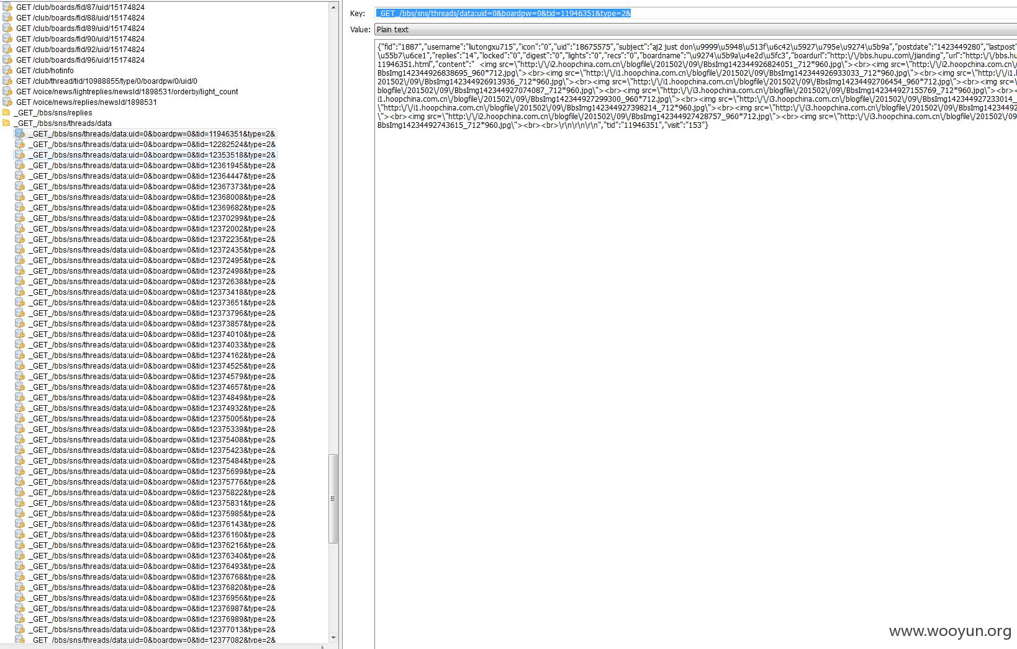Select GET /club/hotinfo key row
The height and width of the screenshot is (649, 1017).
click(x=45, y=70)
